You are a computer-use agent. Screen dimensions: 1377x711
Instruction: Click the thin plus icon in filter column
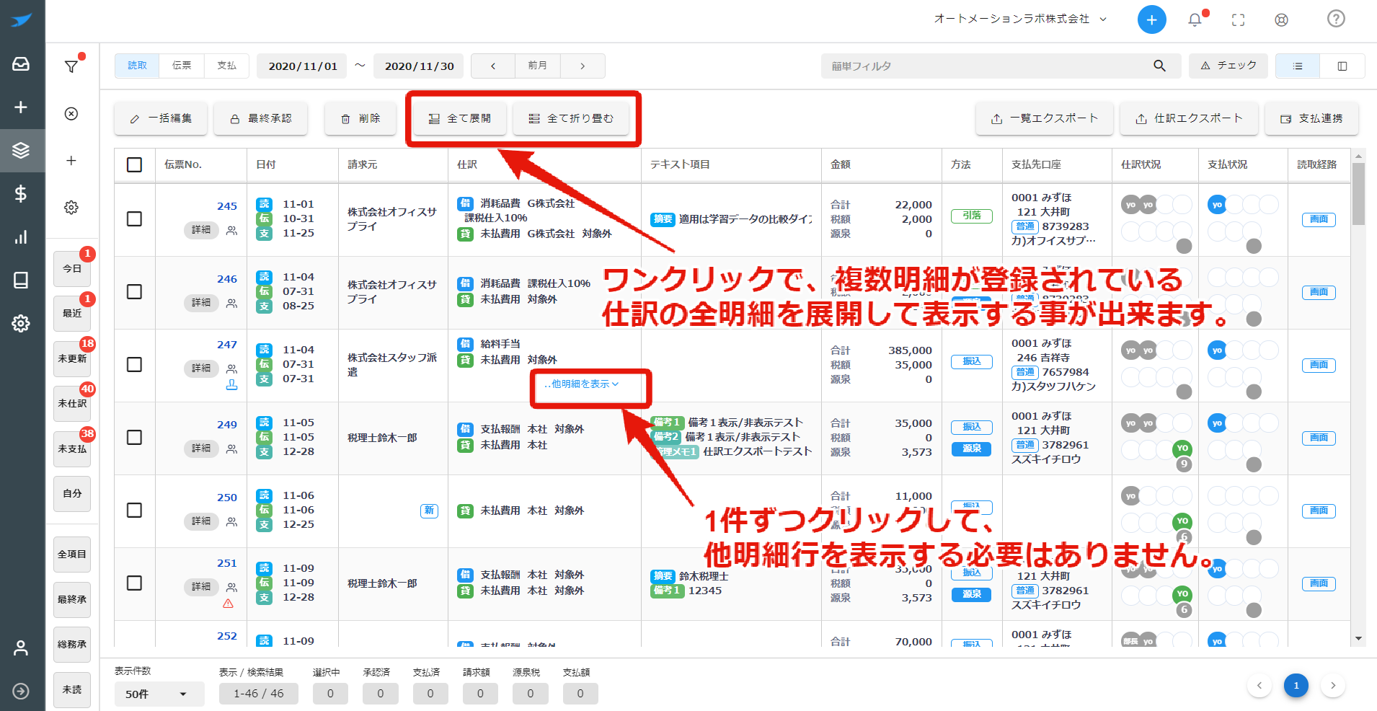point(71,160)
